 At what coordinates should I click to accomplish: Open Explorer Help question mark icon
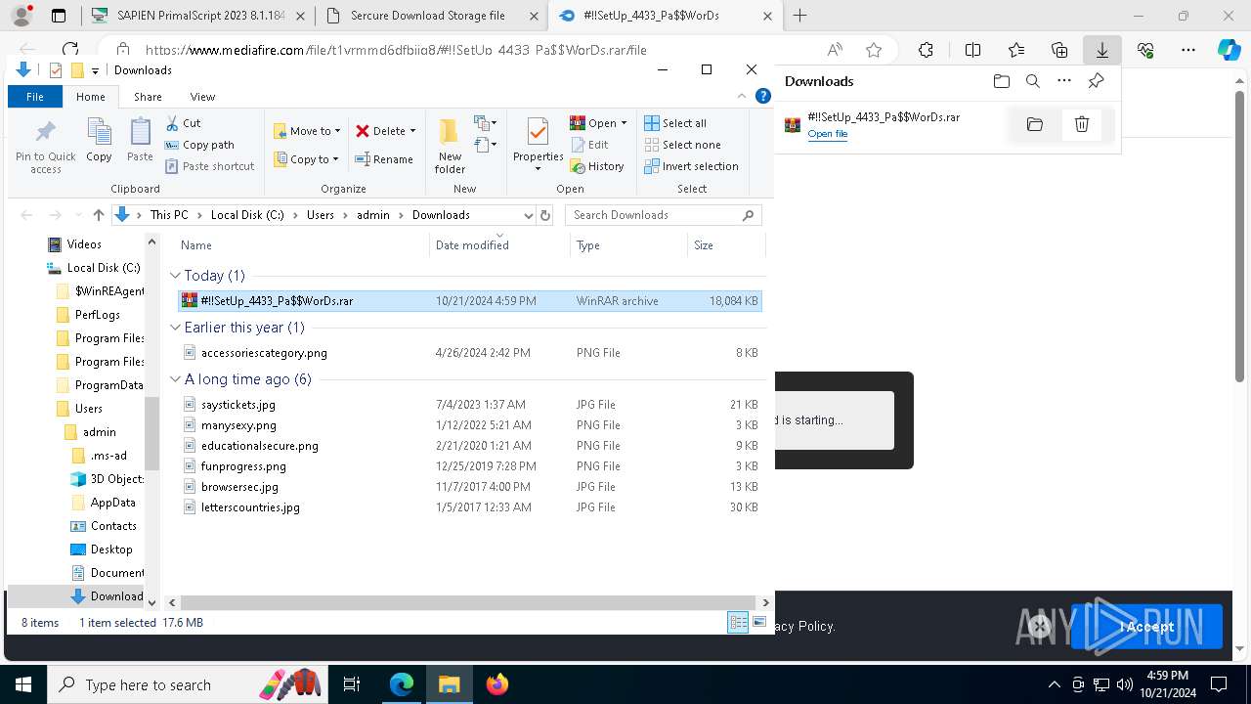coord(763,96)
